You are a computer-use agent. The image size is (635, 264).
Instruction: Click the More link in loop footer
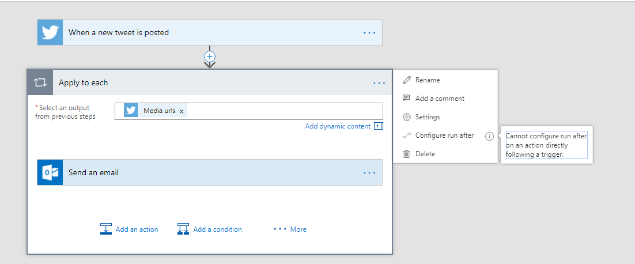click(298, 229)
